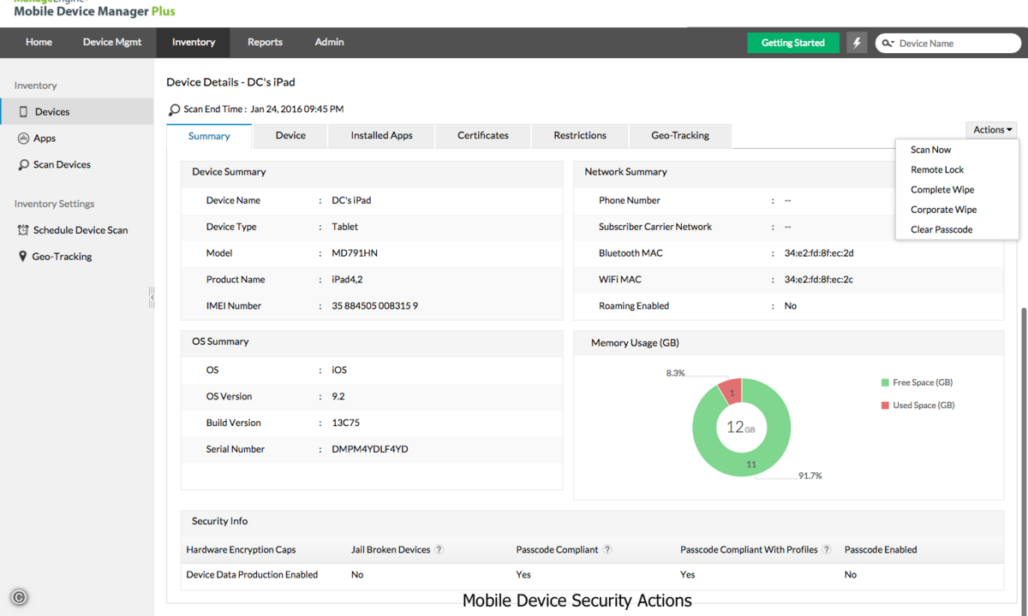Click the green Free Space legend swatch
Image resolution: width=1028 pixels, height=616 pixels.
pyautogui.click(x=885, y=382)
